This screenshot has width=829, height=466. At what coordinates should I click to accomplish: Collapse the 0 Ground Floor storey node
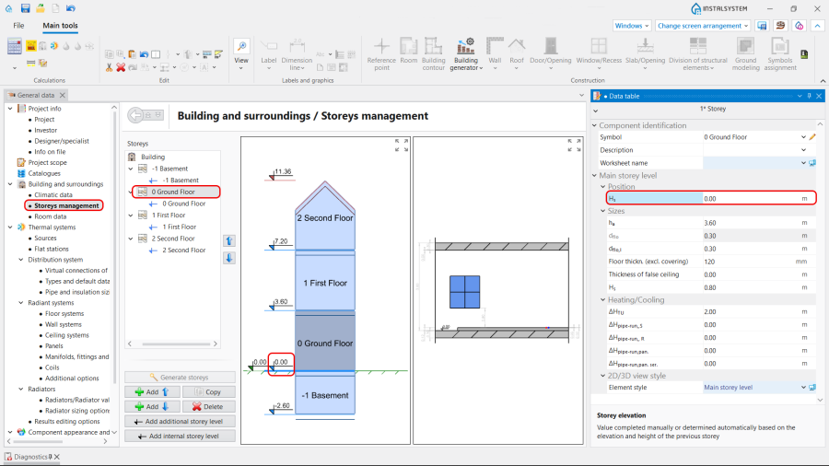click(x=132, y=192)
